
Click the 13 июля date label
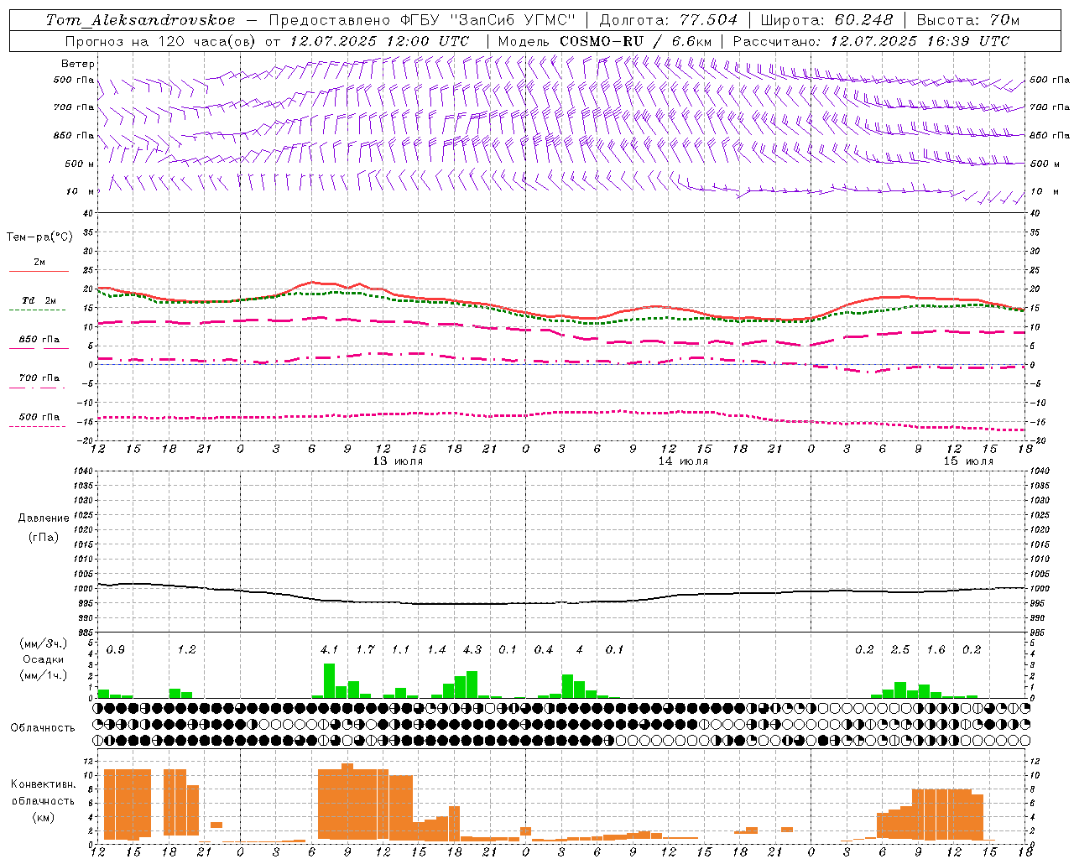[398, 461]
